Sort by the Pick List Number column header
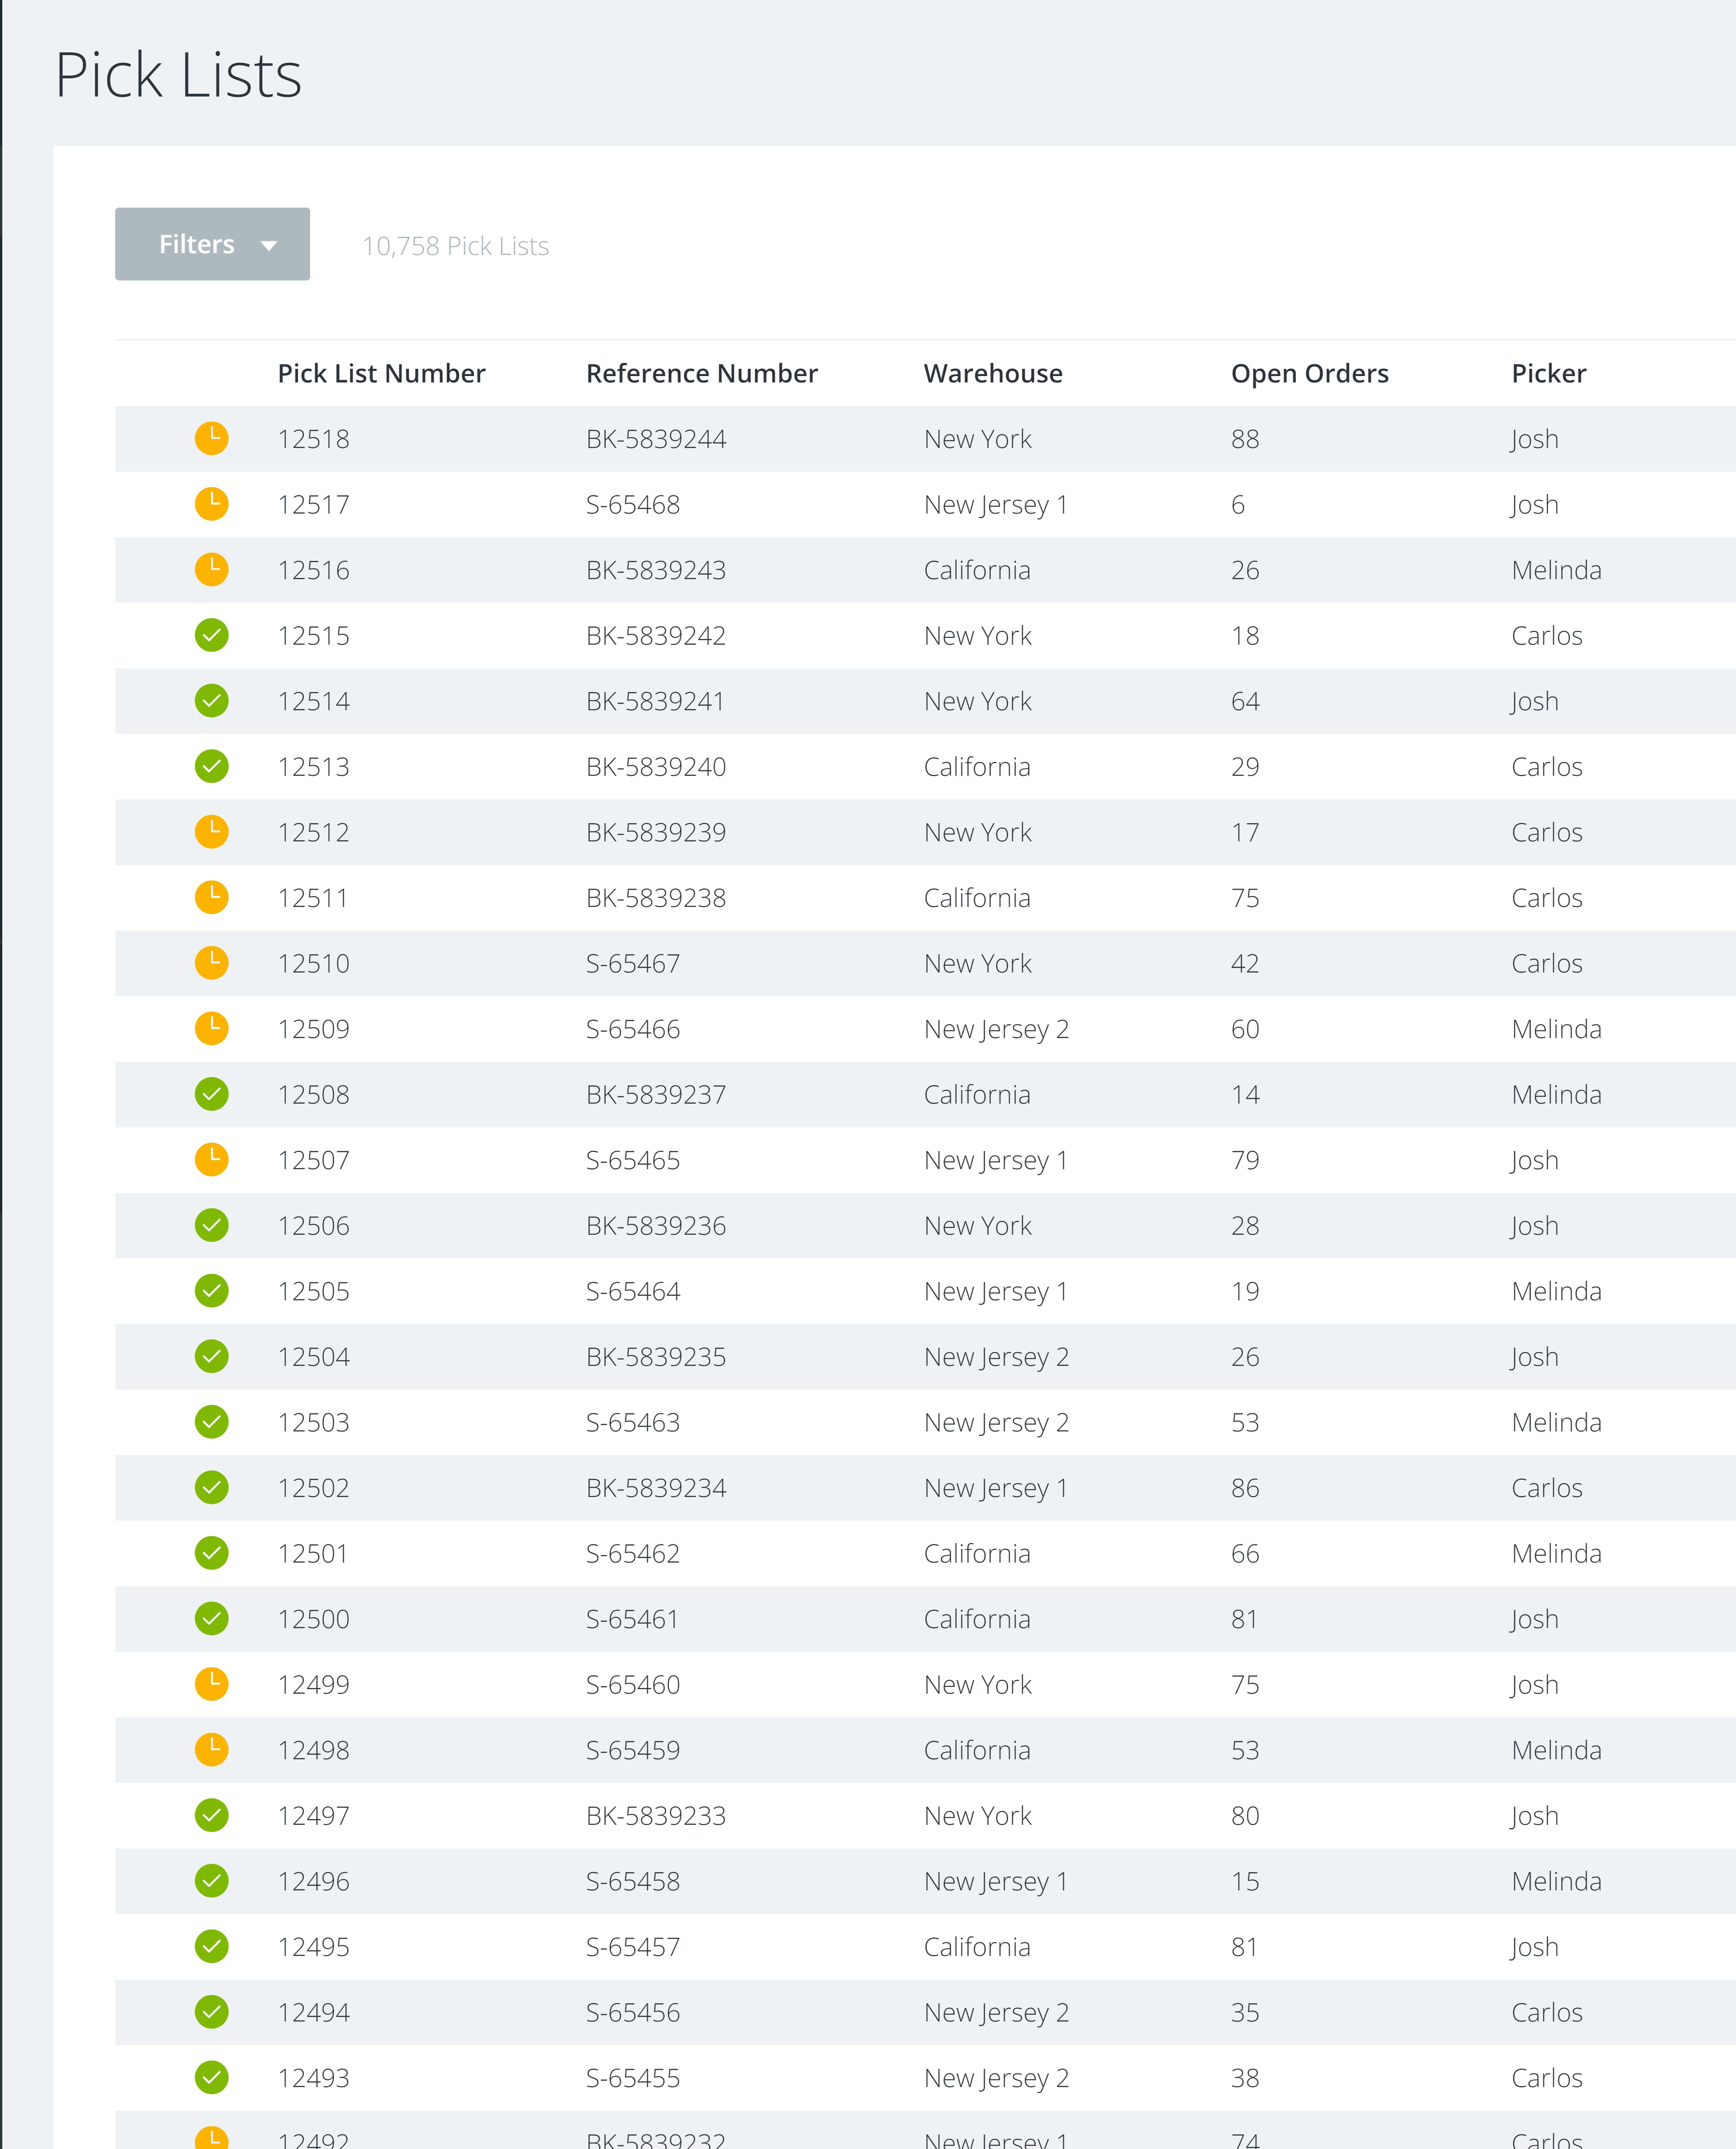1736x2149 pixels. tap(381, 374)
